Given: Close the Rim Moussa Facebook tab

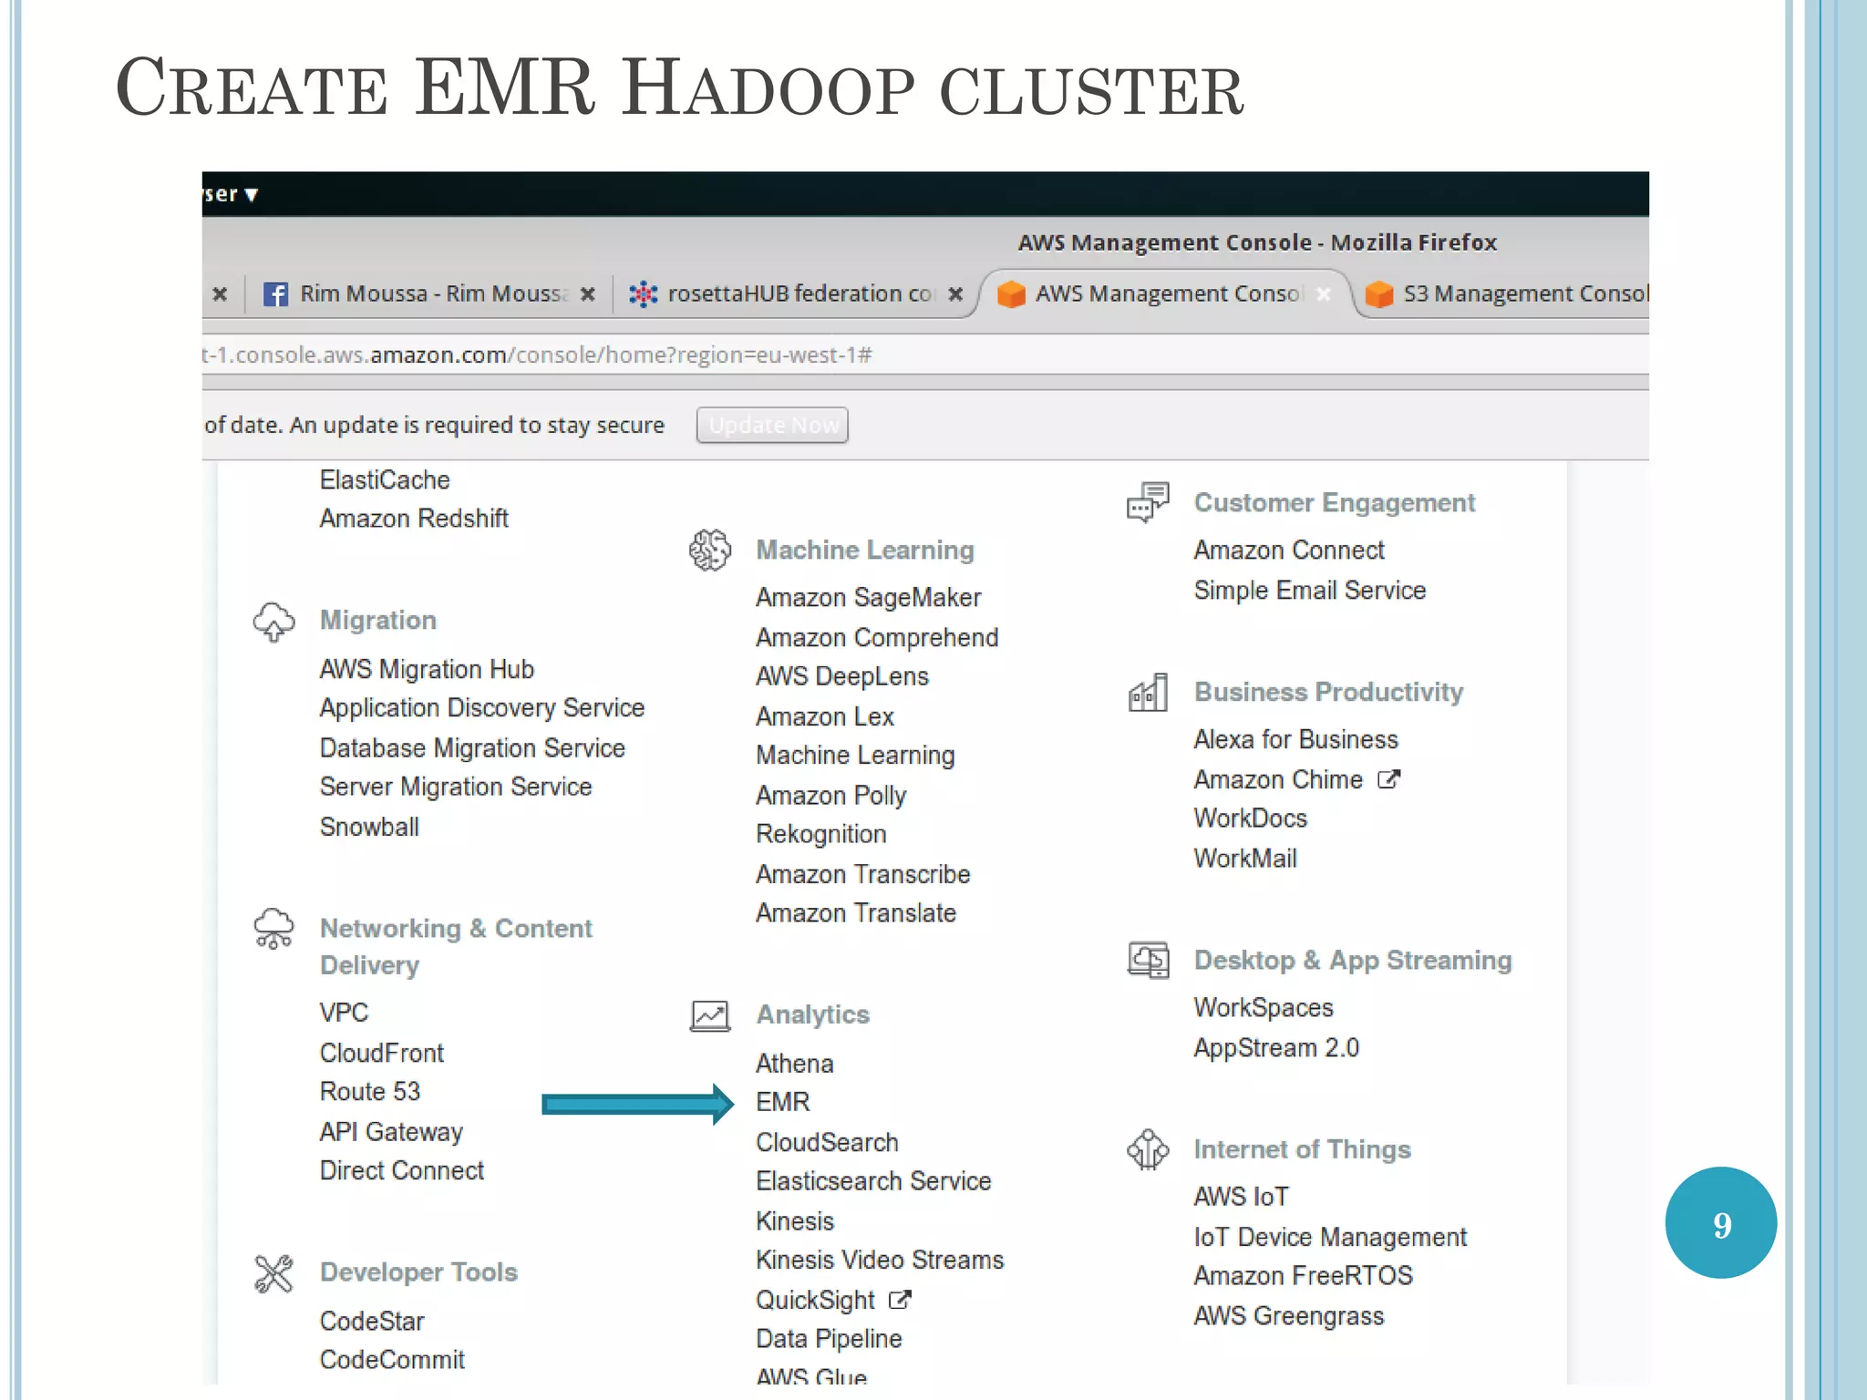Looking at the screenshot, I should (588, 294).
